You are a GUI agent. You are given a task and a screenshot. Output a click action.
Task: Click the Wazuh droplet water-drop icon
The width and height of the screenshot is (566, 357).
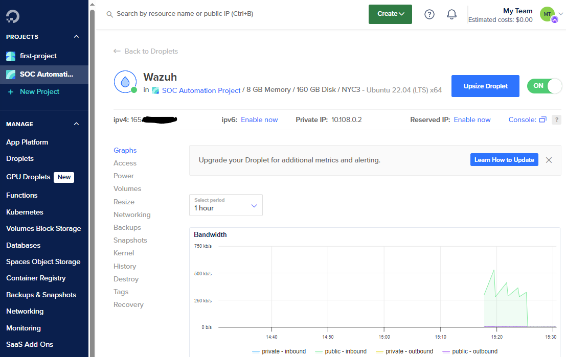point(125,82)
